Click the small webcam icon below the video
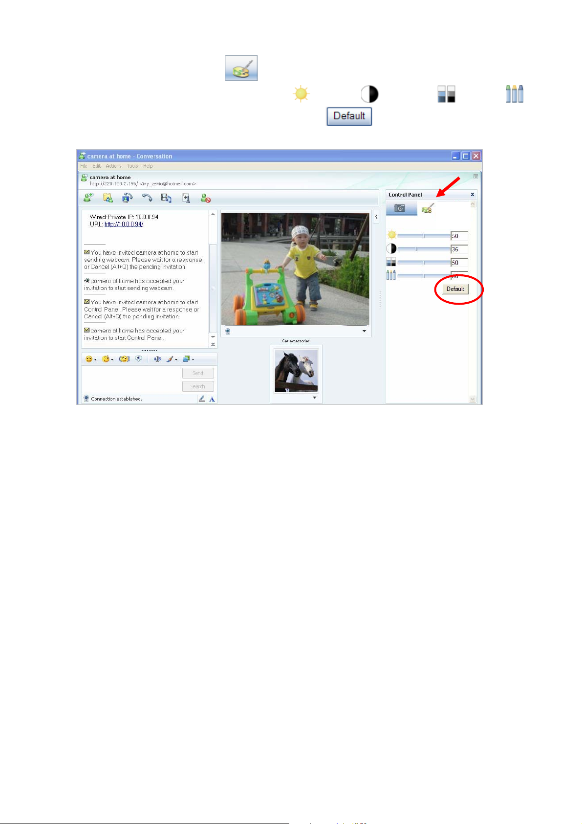This screenshot has width=582, height=824. click(x=228, y=331)
